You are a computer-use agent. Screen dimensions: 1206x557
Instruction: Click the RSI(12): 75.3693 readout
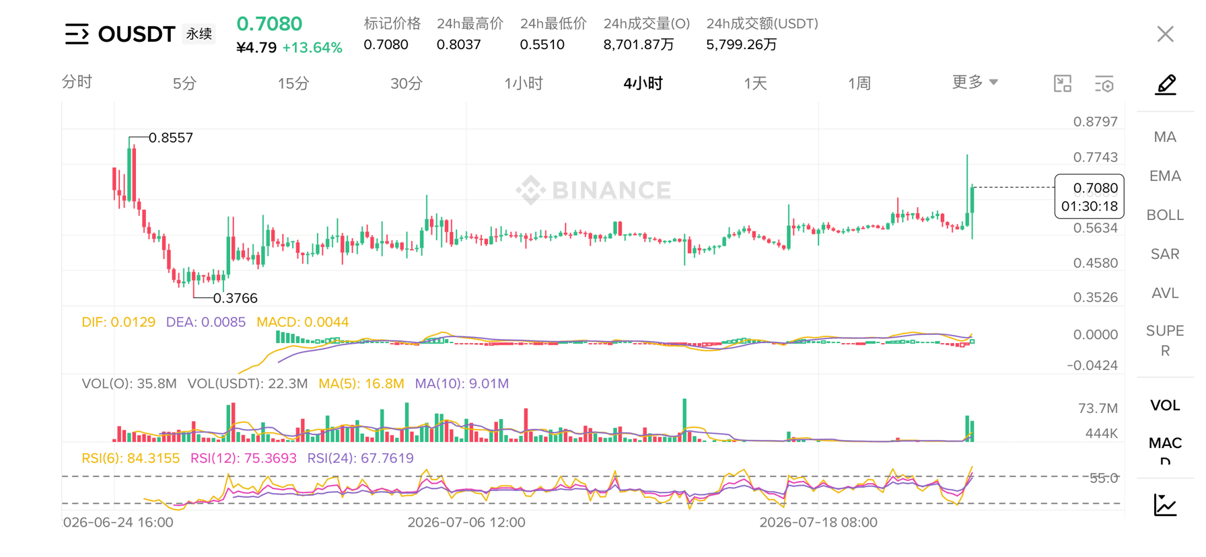pyautogui.click(x=244, y=458)
